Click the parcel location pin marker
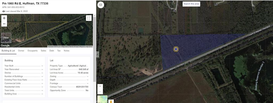The height and width of the screenshot is (103, 273). [x=176, y=49]
